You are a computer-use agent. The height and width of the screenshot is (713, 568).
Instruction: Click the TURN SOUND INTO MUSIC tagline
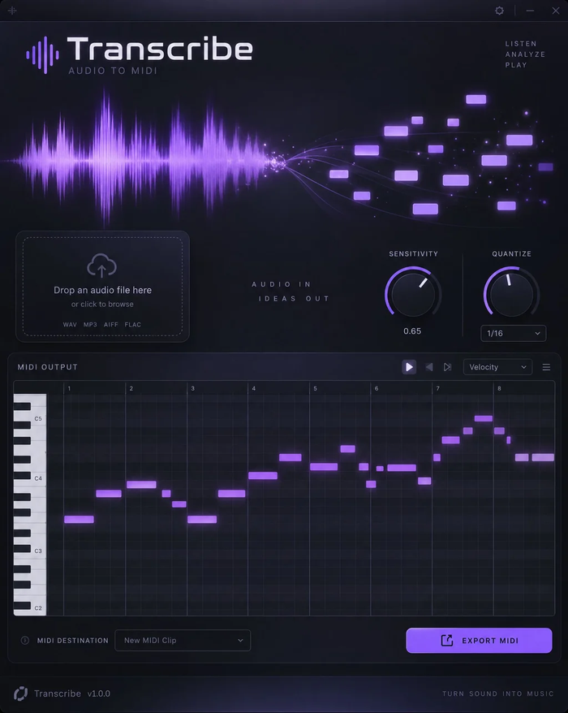pos(498,694)
